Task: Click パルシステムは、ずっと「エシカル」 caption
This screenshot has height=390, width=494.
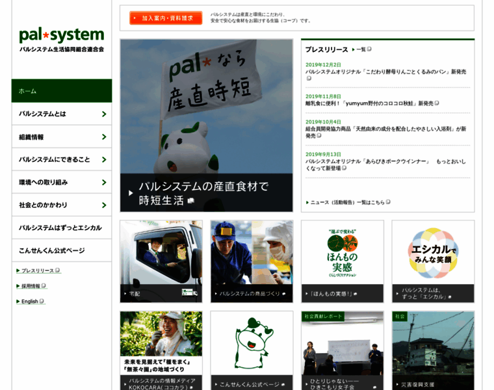Action: [433, 294]
